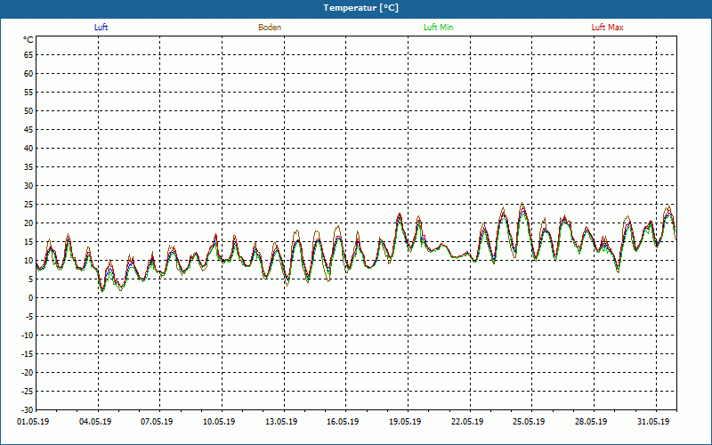
Task: Select the Luft Max legend entry
Action: pyautogui.click(x=608, y=28)
